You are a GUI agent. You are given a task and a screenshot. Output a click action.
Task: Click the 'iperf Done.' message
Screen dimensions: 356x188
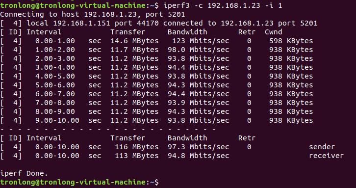tap(24, 173)
